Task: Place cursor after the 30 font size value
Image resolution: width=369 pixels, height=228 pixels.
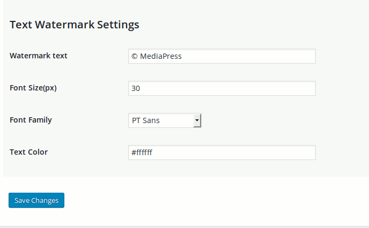Action: coord(141,88)
